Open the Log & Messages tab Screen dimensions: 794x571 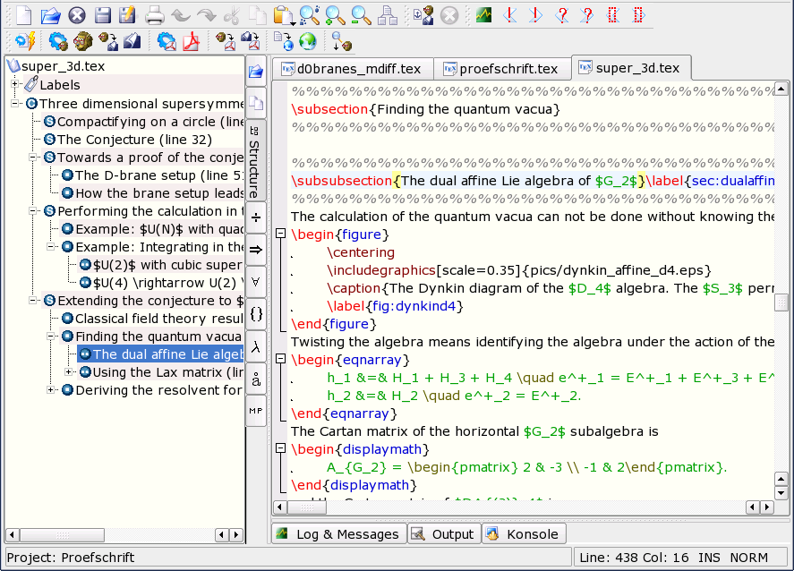[x=339, y=534]
